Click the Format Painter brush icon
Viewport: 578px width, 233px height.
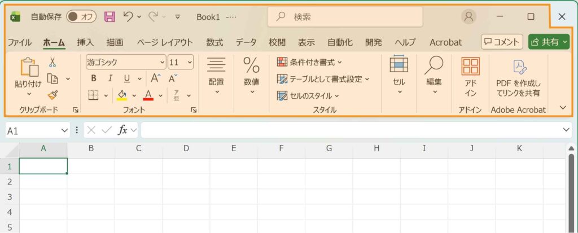52,95
